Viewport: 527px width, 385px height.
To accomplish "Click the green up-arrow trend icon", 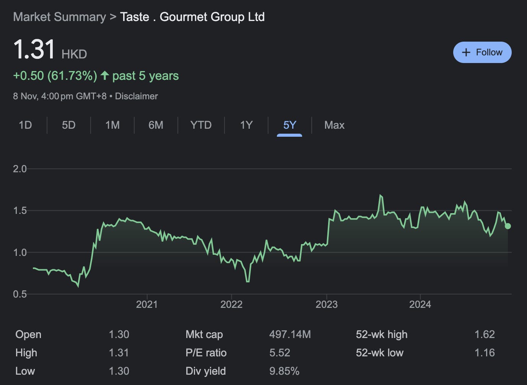I will click(x=105, y=76).
